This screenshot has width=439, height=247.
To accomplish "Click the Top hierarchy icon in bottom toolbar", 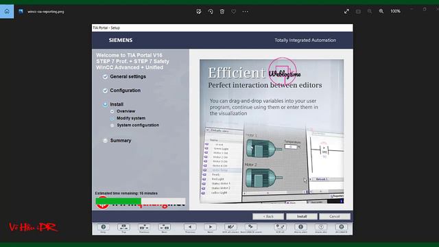I will 123,227.
